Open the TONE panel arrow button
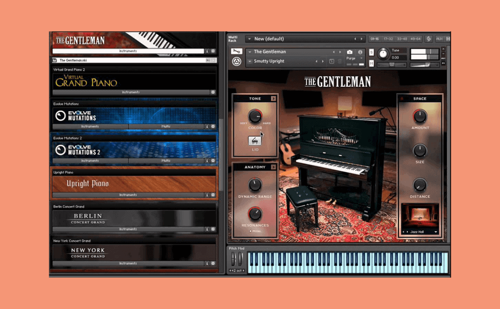The image size is (500, 309). tap(273, 99)
